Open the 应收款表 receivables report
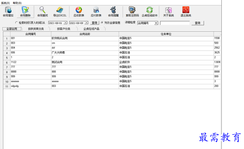Screen dimensions: 244x149 click(x=79, y=11)
